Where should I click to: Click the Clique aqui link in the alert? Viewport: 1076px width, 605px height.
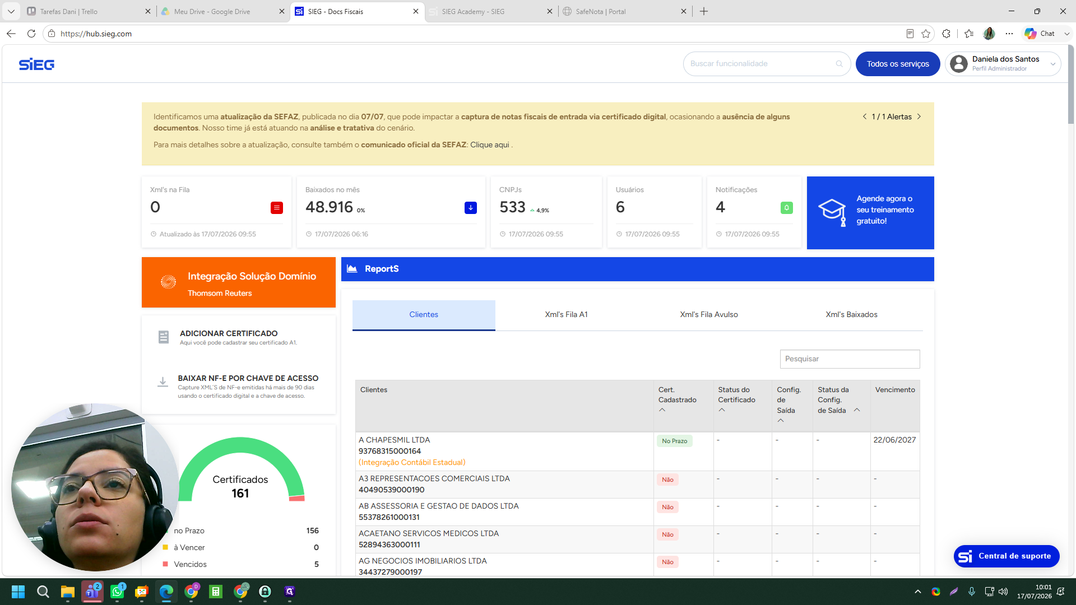490,145
